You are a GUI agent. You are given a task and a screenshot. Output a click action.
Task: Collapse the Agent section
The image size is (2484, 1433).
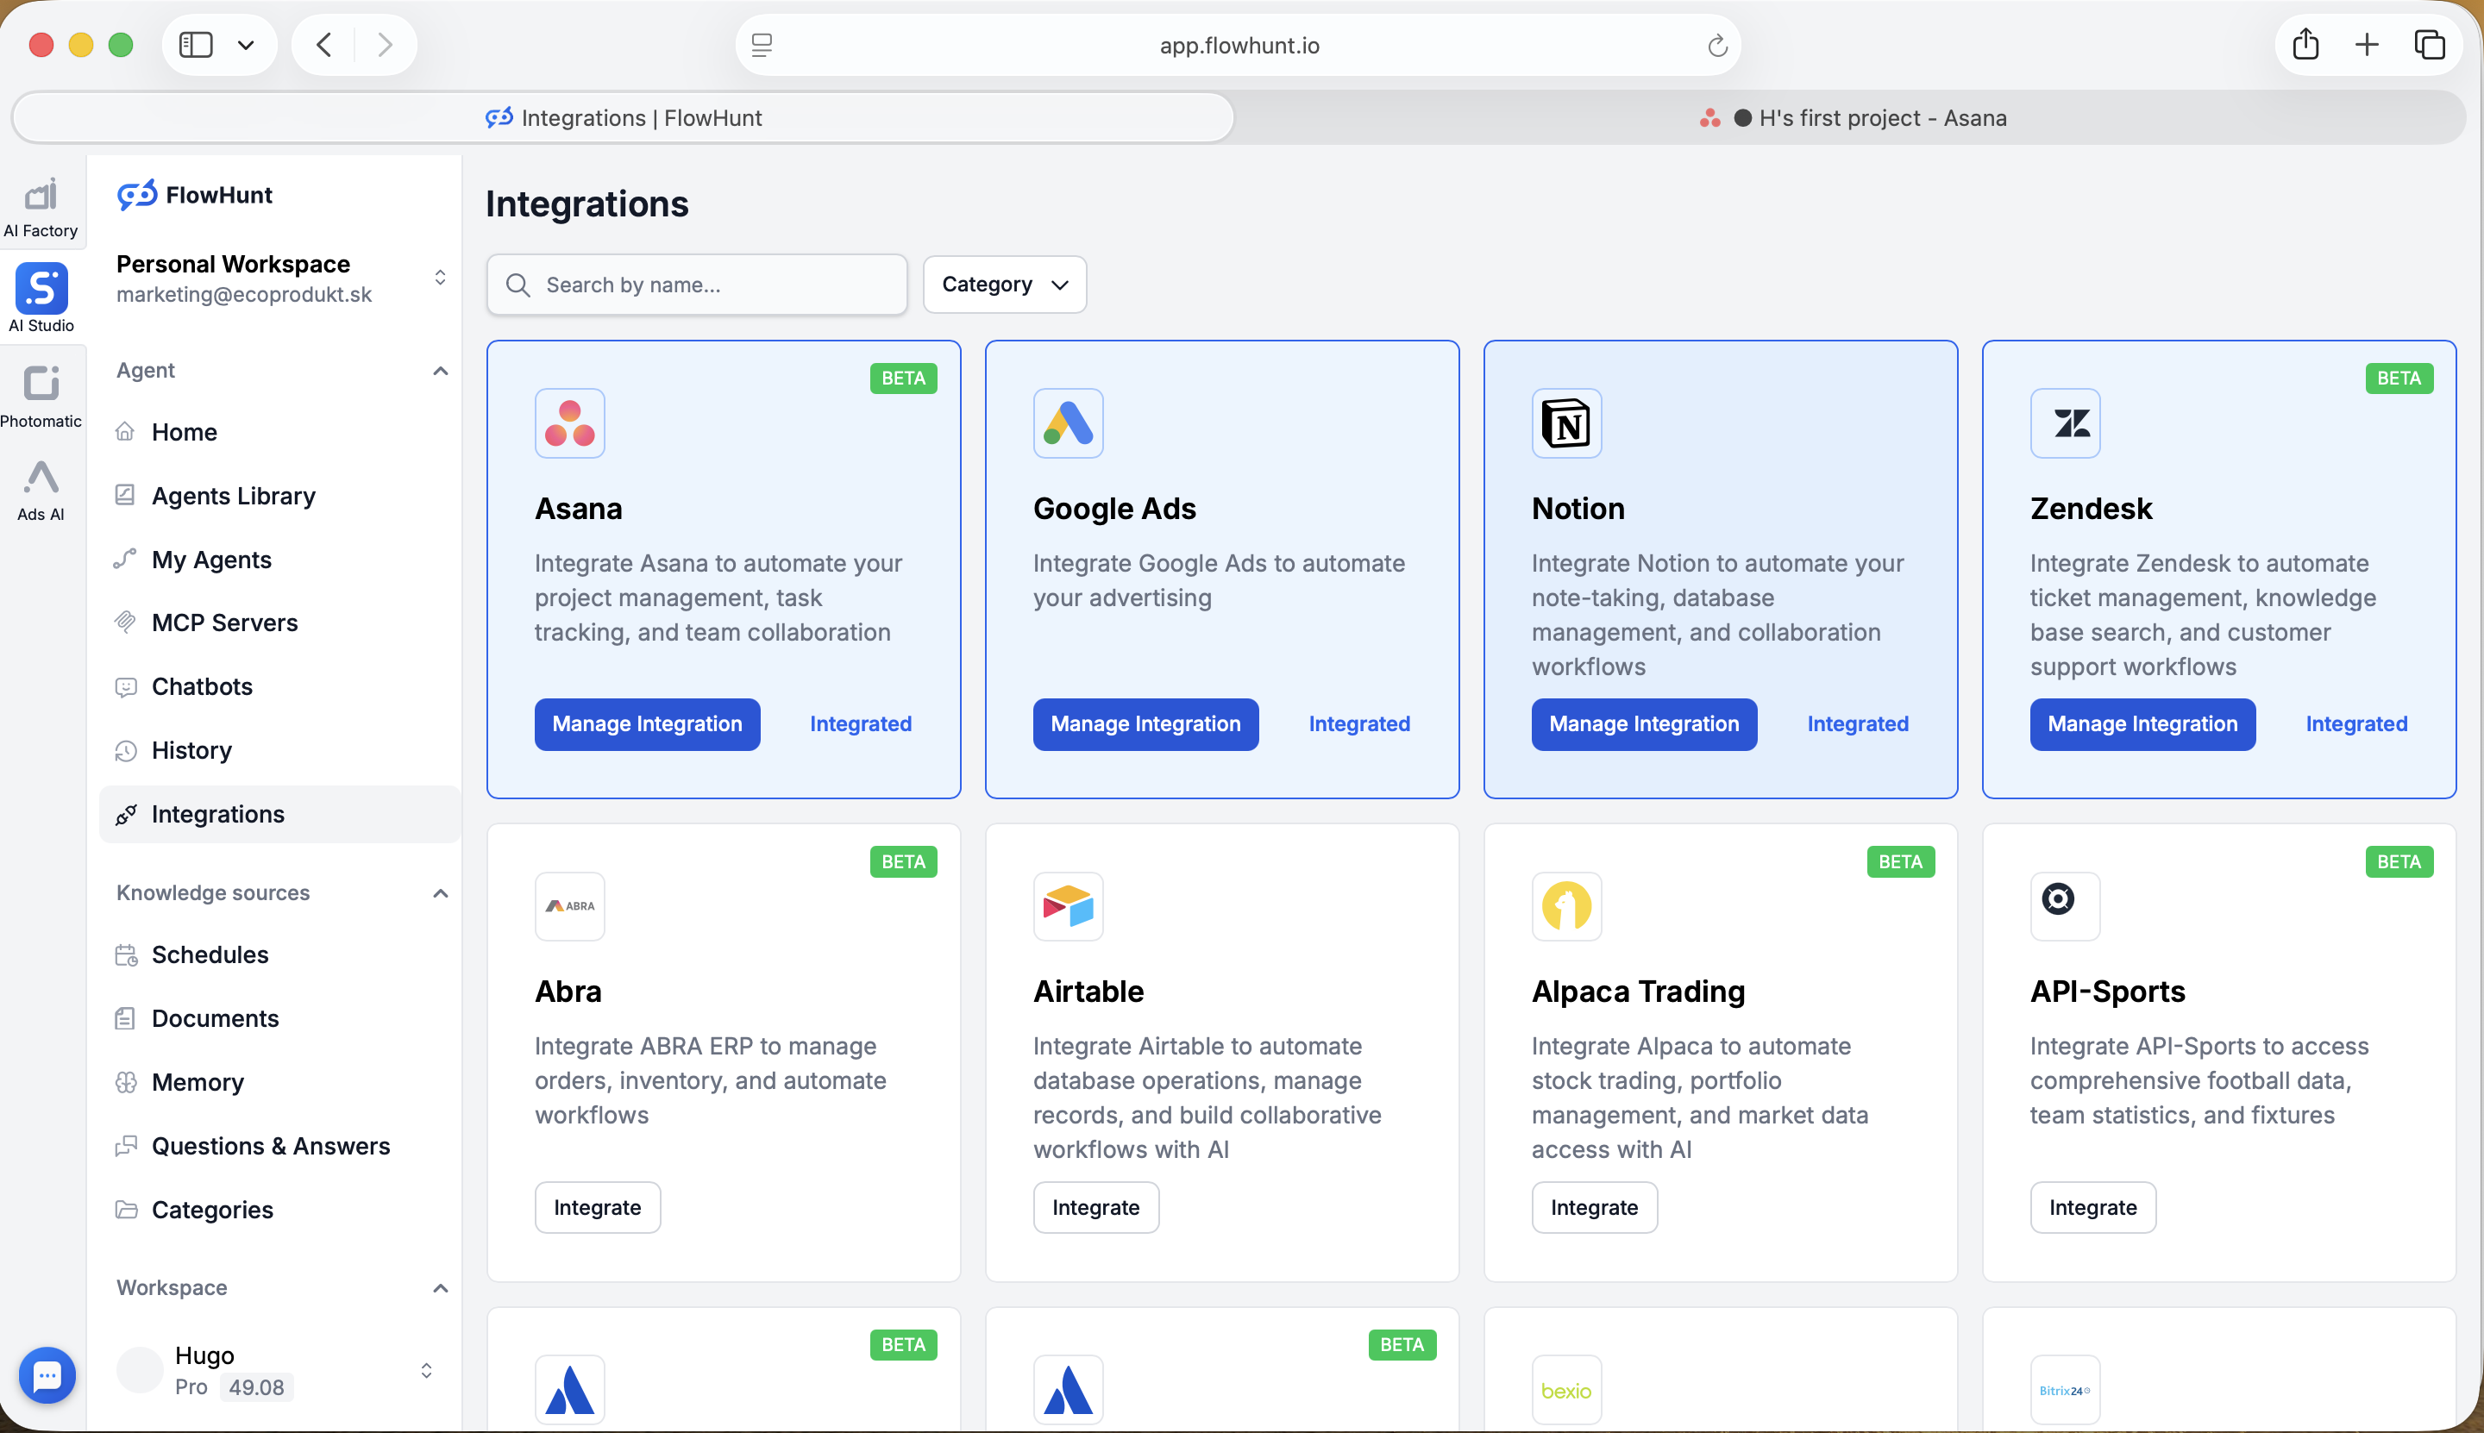(440, 370)
